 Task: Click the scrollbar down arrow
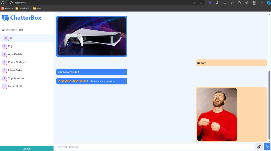[x=269, y=141]
